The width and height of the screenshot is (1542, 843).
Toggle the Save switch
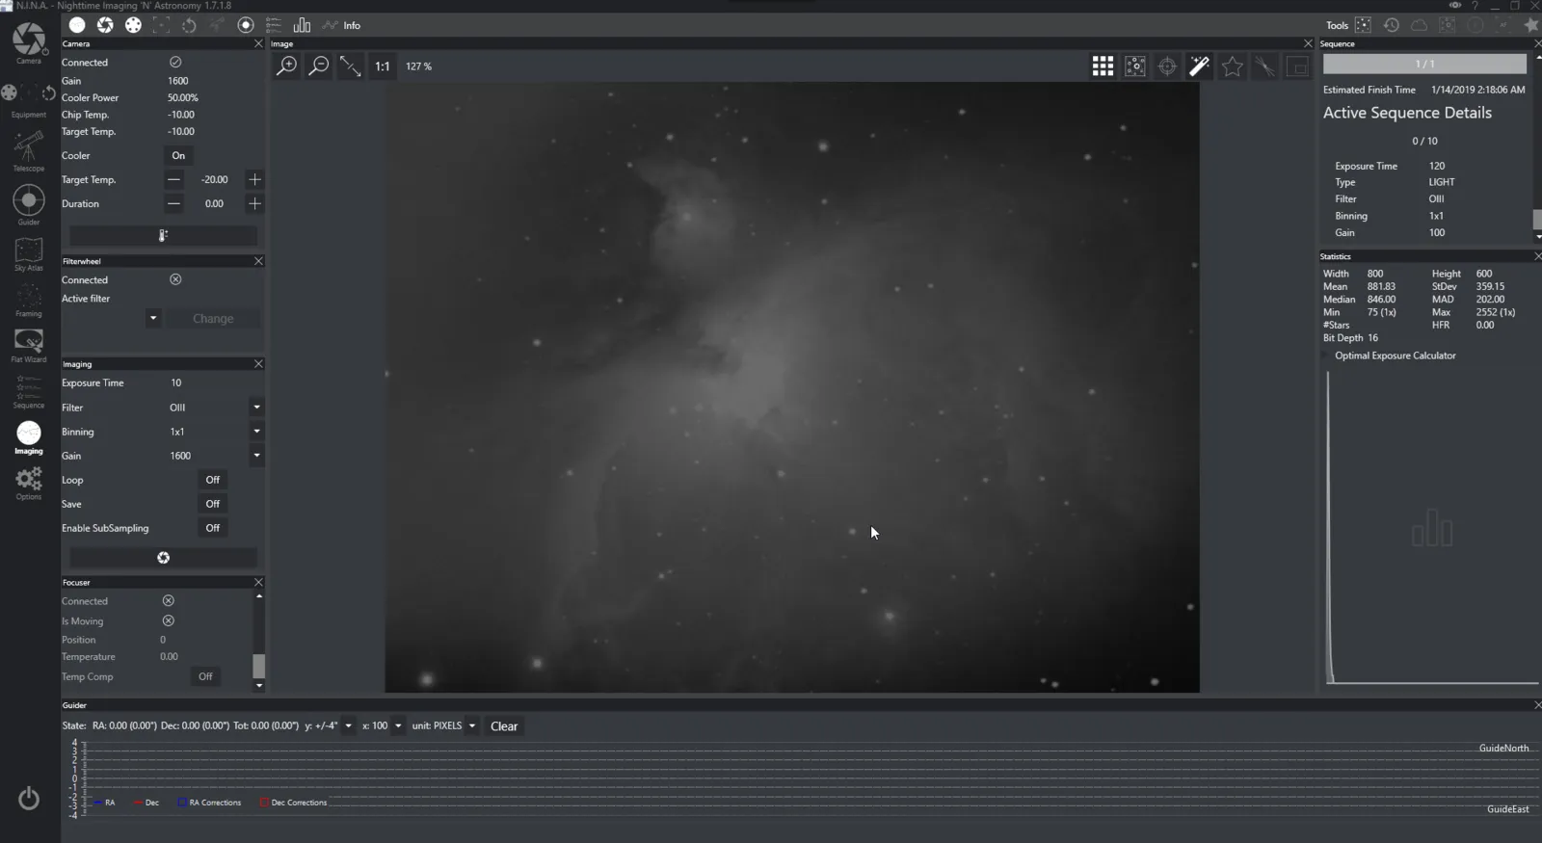coord(212,504)
